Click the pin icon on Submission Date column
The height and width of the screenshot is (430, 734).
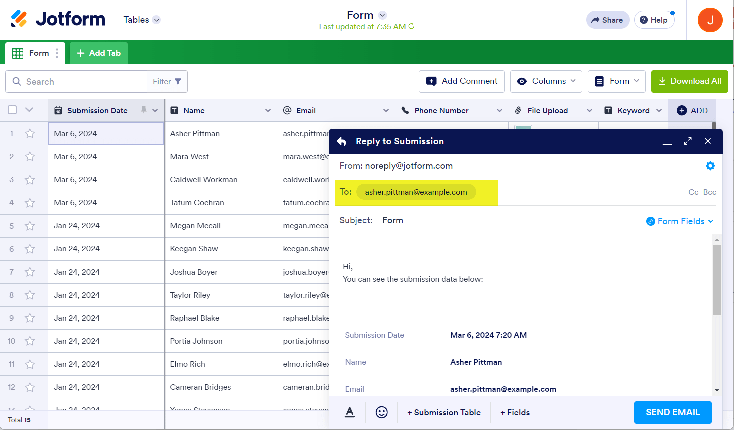point(144,110)
